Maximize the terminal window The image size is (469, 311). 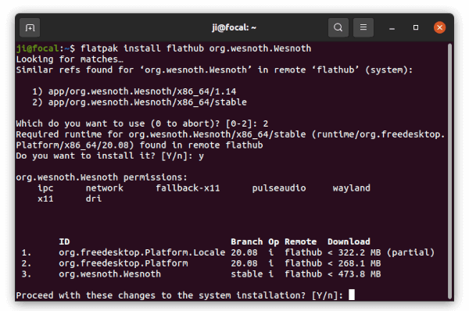[x=416, y=27]
